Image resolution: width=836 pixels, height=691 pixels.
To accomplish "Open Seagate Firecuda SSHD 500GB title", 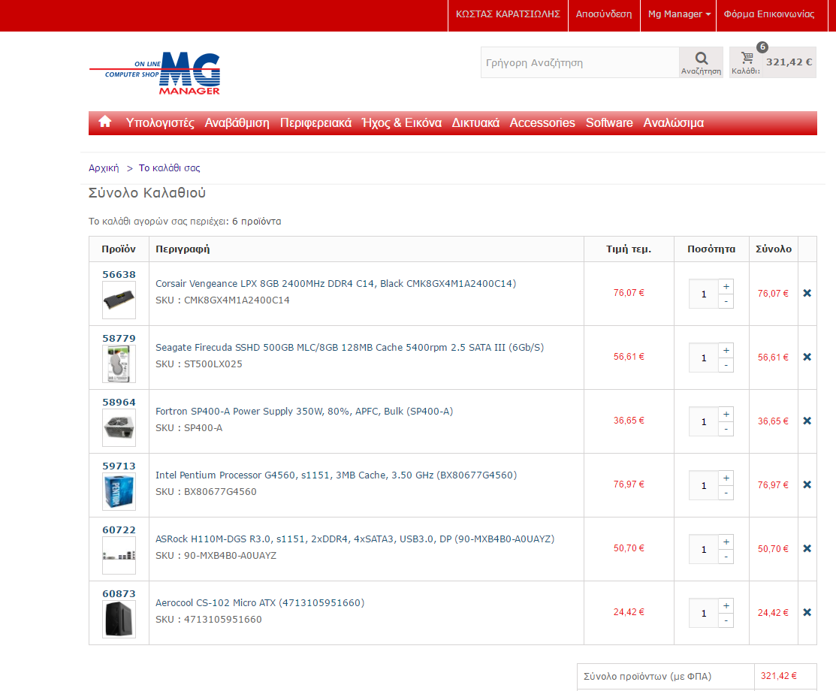I will coord(350,348).
